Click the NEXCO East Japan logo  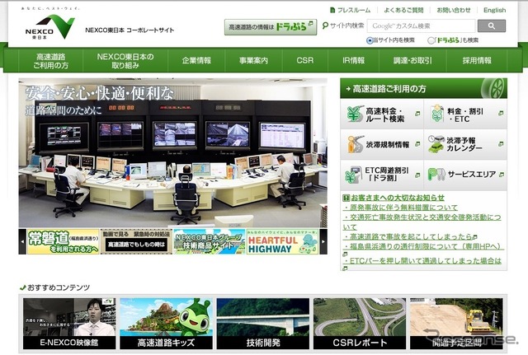pos(49,26)
